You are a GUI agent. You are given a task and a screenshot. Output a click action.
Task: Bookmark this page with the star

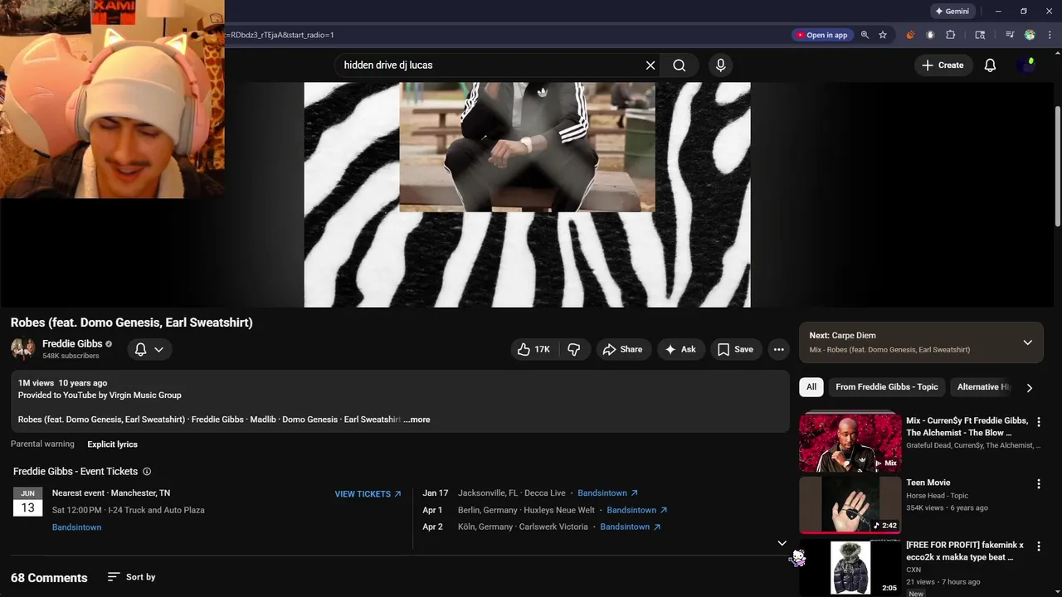(x=883, y=35)
